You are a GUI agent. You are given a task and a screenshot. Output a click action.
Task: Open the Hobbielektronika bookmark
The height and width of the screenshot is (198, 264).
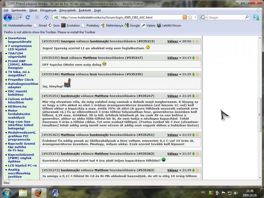click(x=17, y=25)
